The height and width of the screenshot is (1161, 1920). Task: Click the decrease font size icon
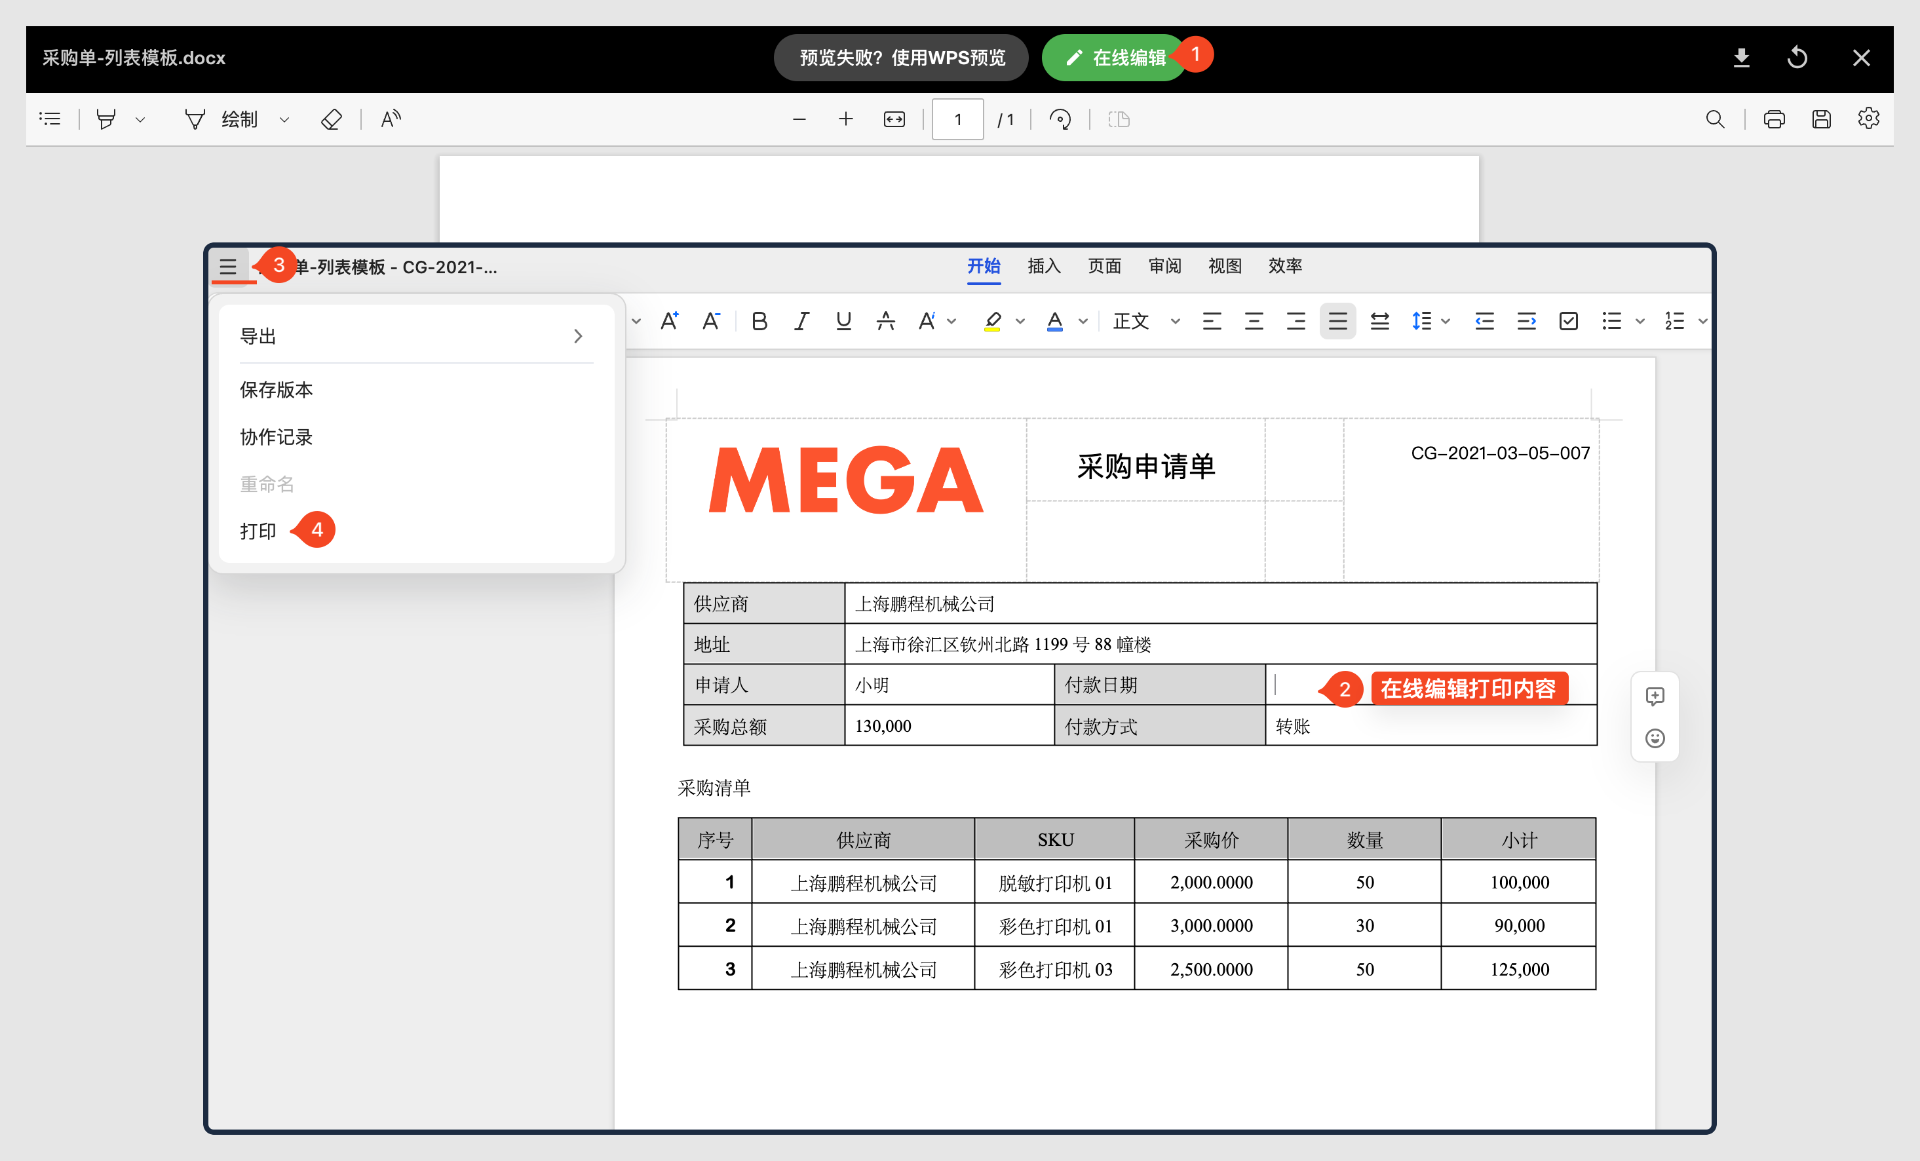[x=710, y=320]
